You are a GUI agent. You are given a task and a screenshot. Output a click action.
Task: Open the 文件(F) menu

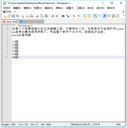[7, 8]
